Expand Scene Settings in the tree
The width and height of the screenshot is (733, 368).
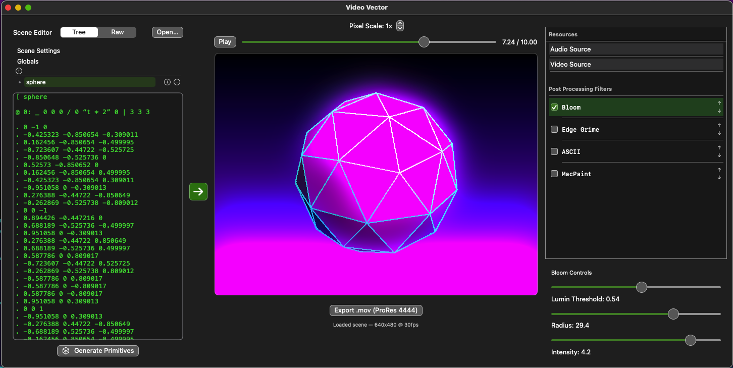pos(38,51)
